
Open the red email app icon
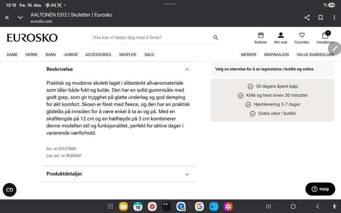[x=152, y=207]
